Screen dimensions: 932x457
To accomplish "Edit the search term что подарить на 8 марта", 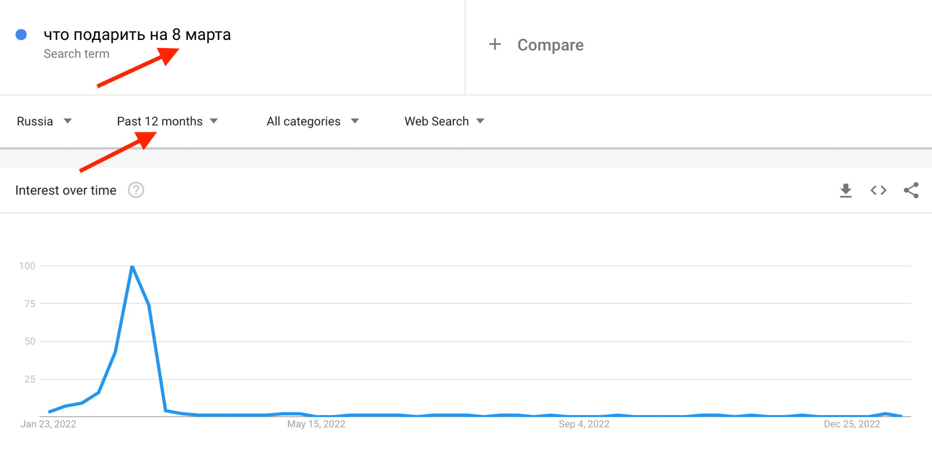I will (x=137, y=35).
